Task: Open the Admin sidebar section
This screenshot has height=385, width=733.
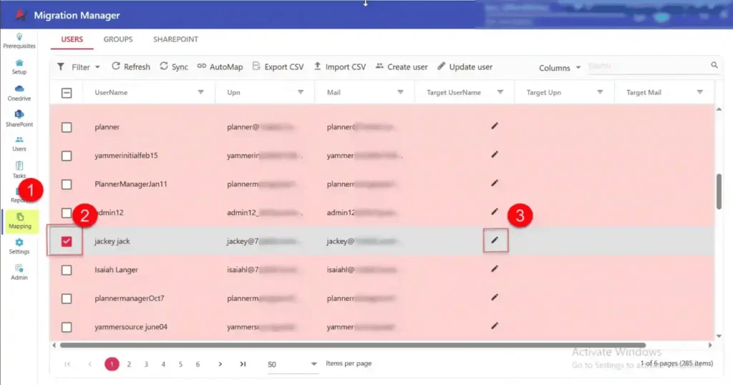Action: (x=19, y=272)
